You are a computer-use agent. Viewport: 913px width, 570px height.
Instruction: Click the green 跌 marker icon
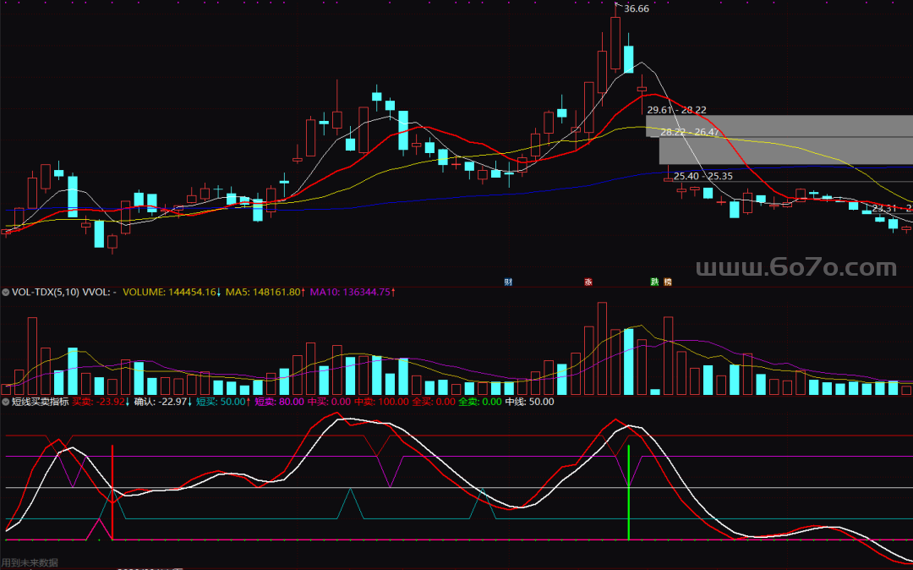coord(654,282)
